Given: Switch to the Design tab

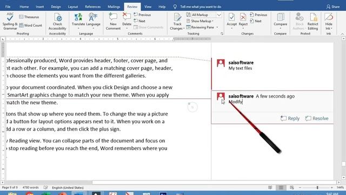Looking at the screenshot, I should [x=56, y=6].
